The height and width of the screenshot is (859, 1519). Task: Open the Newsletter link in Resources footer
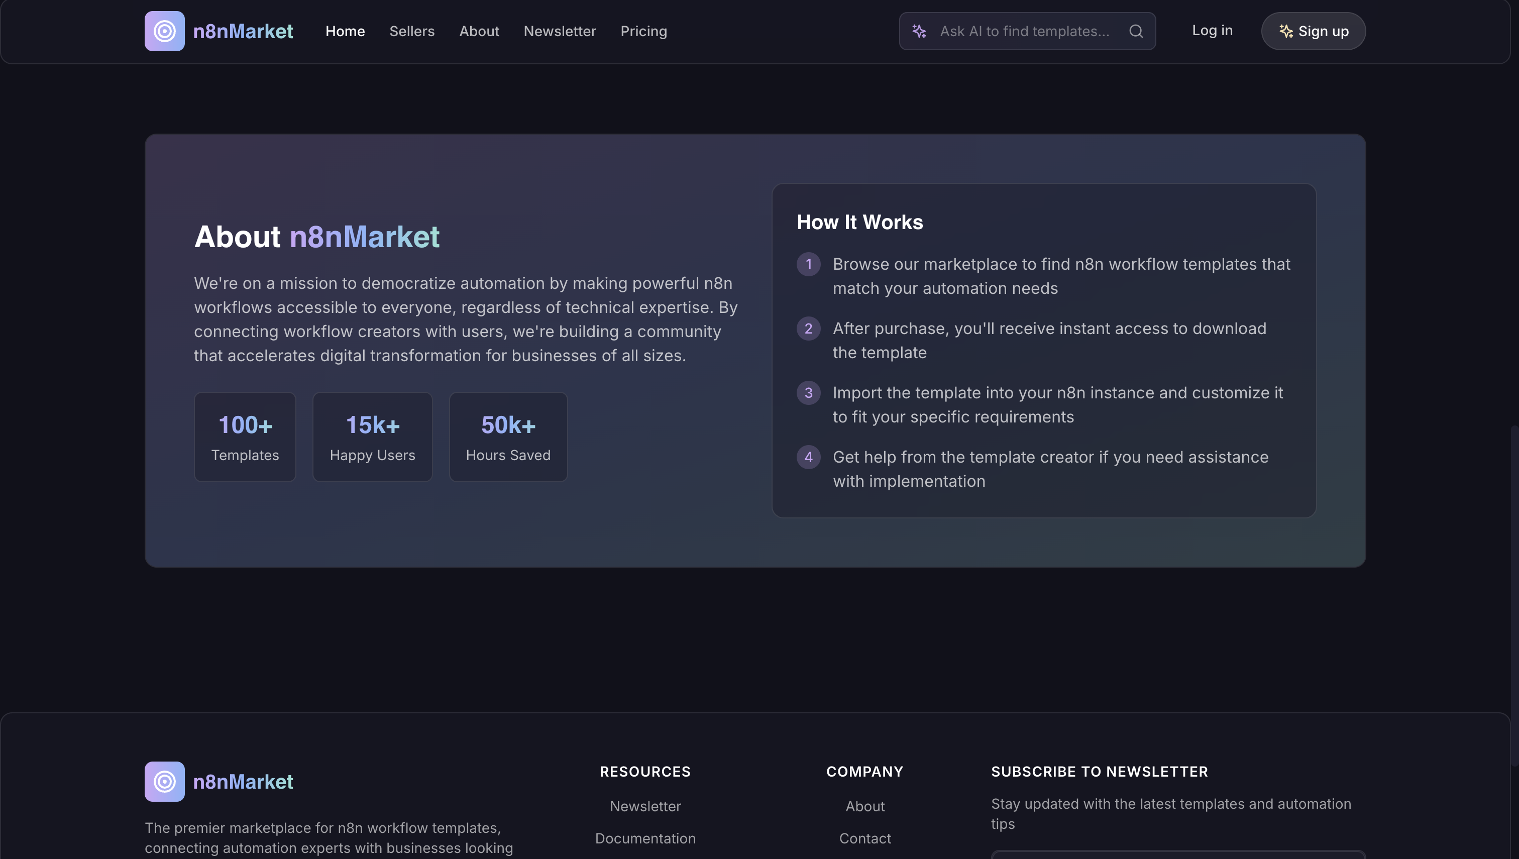(645, 806)
